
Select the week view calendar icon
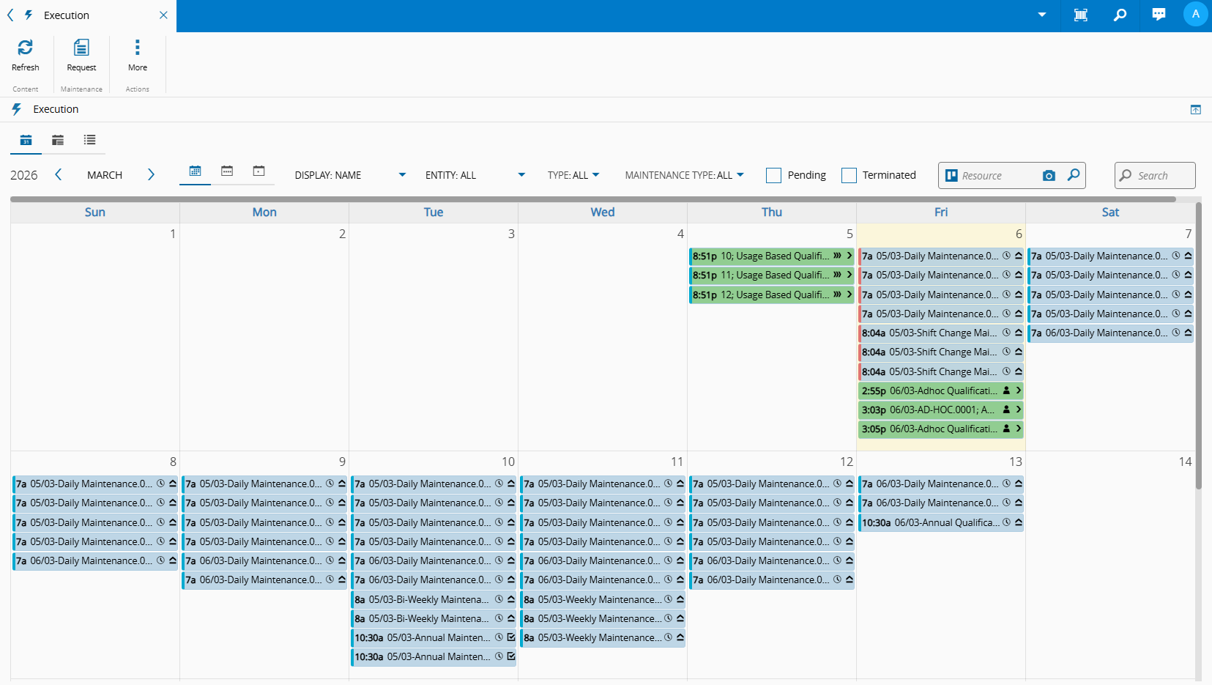tap(227, 171)
